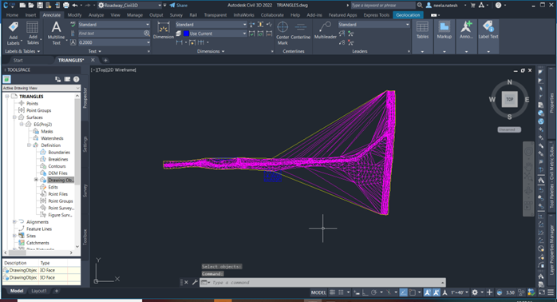
Task: Toggle snap mode in status bar
Action: tap(341, 292)
